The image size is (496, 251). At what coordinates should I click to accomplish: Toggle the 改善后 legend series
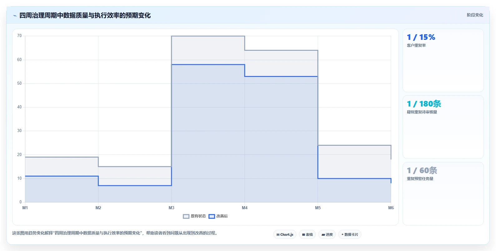(x=218, y=216)
